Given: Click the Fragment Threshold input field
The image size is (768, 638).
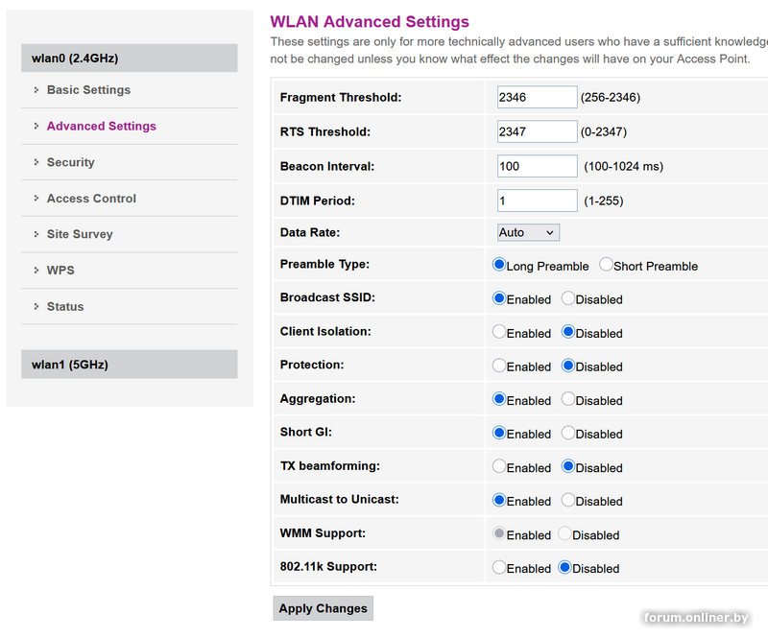Looking at the screenshot, I should (x=537, y=98).
